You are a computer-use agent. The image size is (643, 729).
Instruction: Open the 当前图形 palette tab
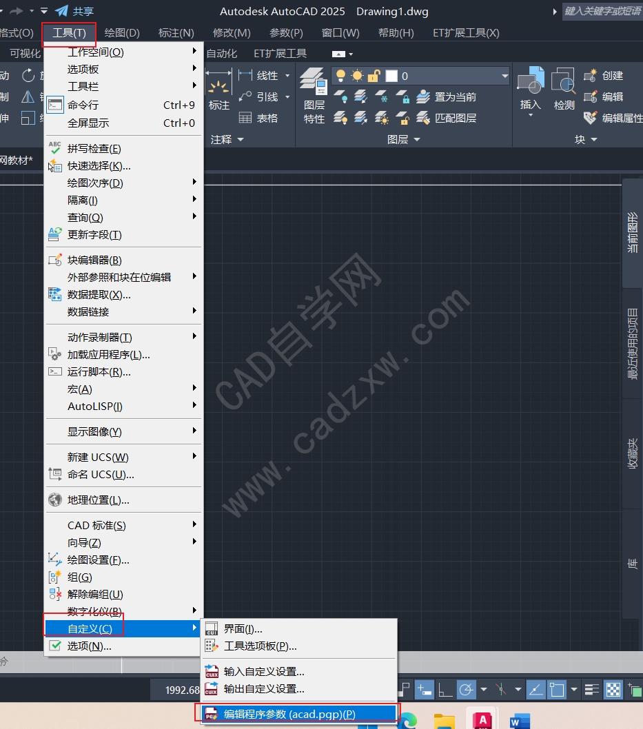632,232
